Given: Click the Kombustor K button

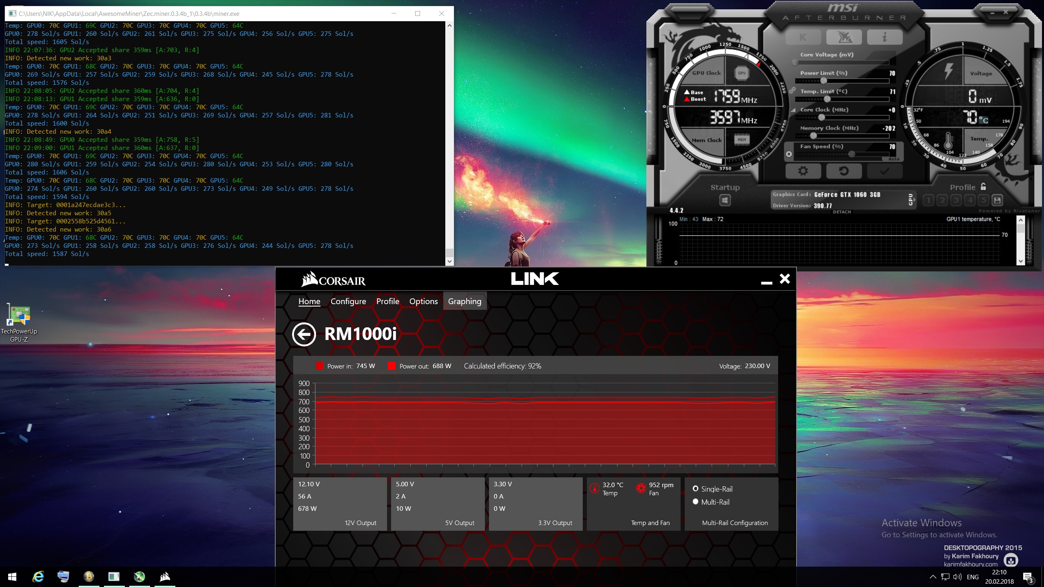Looking at the screenshot, I should coord(803,38).
